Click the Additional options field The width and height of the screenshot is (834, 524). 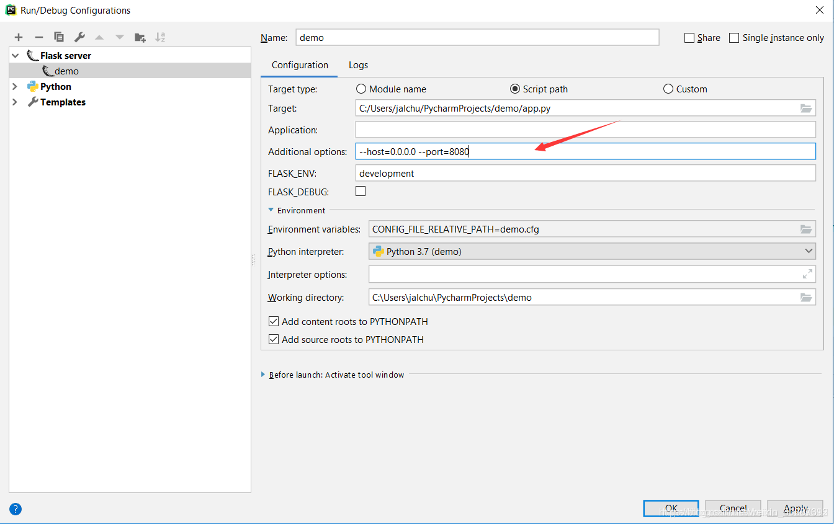click(585, 151)
